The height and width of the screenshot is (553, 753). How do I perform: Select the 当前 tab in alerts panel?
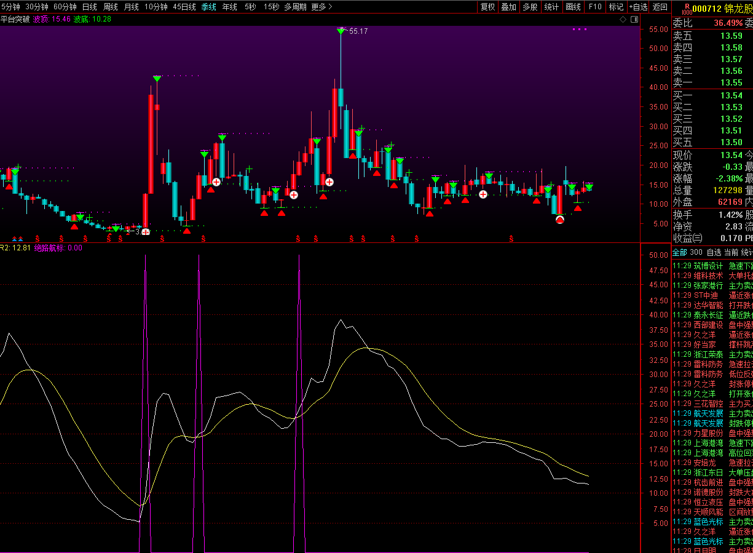click(x=731, y=252)
